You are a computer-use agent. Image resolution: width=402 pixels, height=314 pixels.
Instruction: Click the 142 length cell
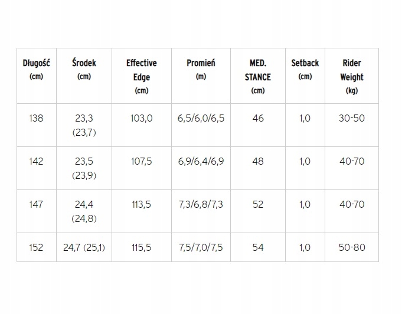tap(36, 161)
